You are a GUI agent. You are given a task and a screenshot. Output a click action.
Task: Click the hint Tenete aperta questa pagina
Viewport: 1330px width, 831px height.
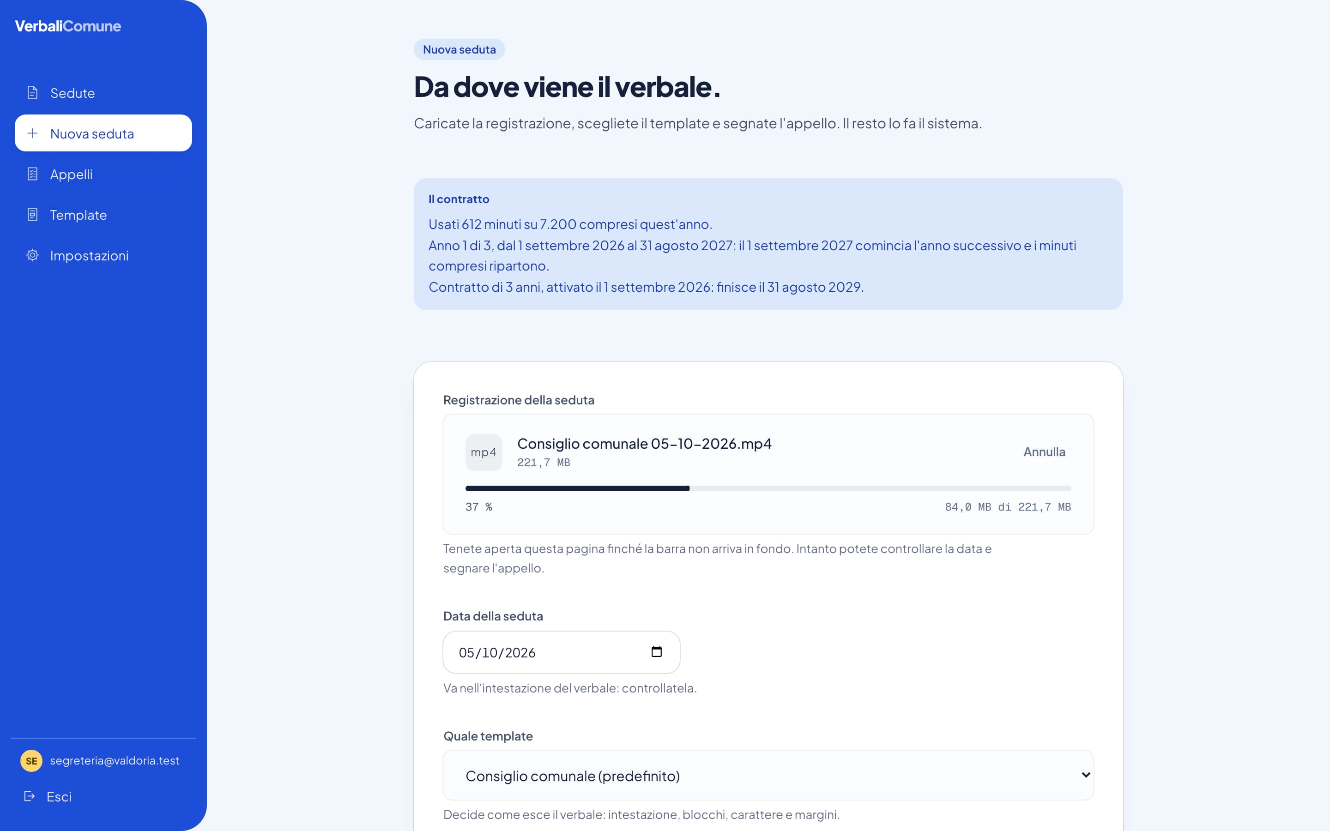(x=717, y=559)
